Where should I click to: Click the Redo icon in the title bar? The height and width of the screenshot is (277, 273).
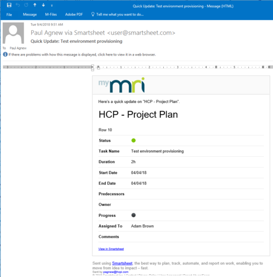[x=26, y=5]
